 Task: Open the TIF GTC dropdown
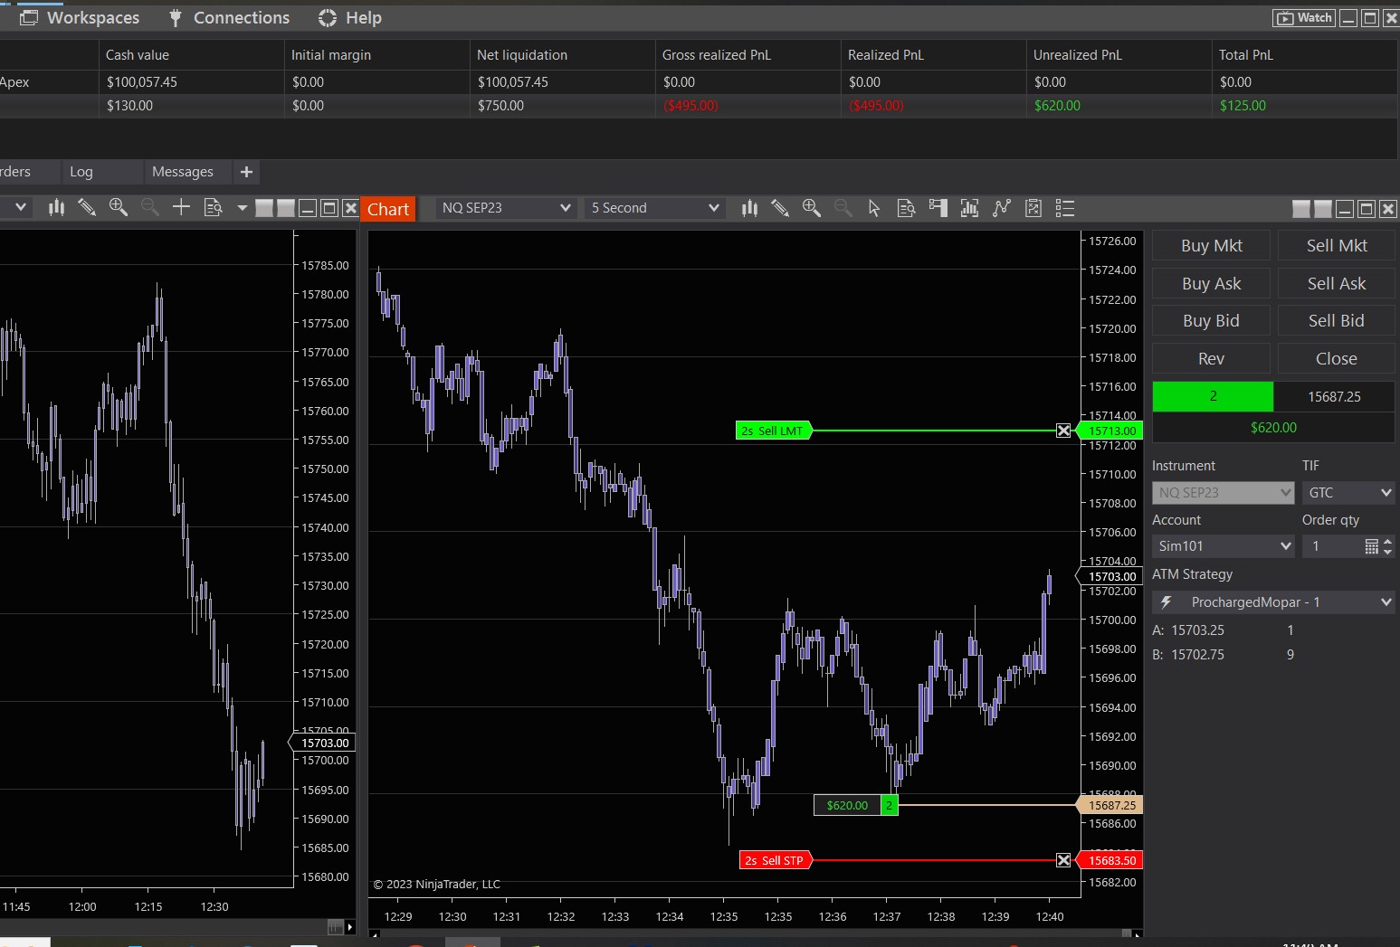click(1348, 493)
